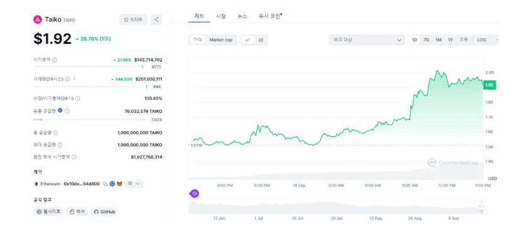The image size is (525, 243).
Task: Open the GitHub official link
Action: pos(104,212)
